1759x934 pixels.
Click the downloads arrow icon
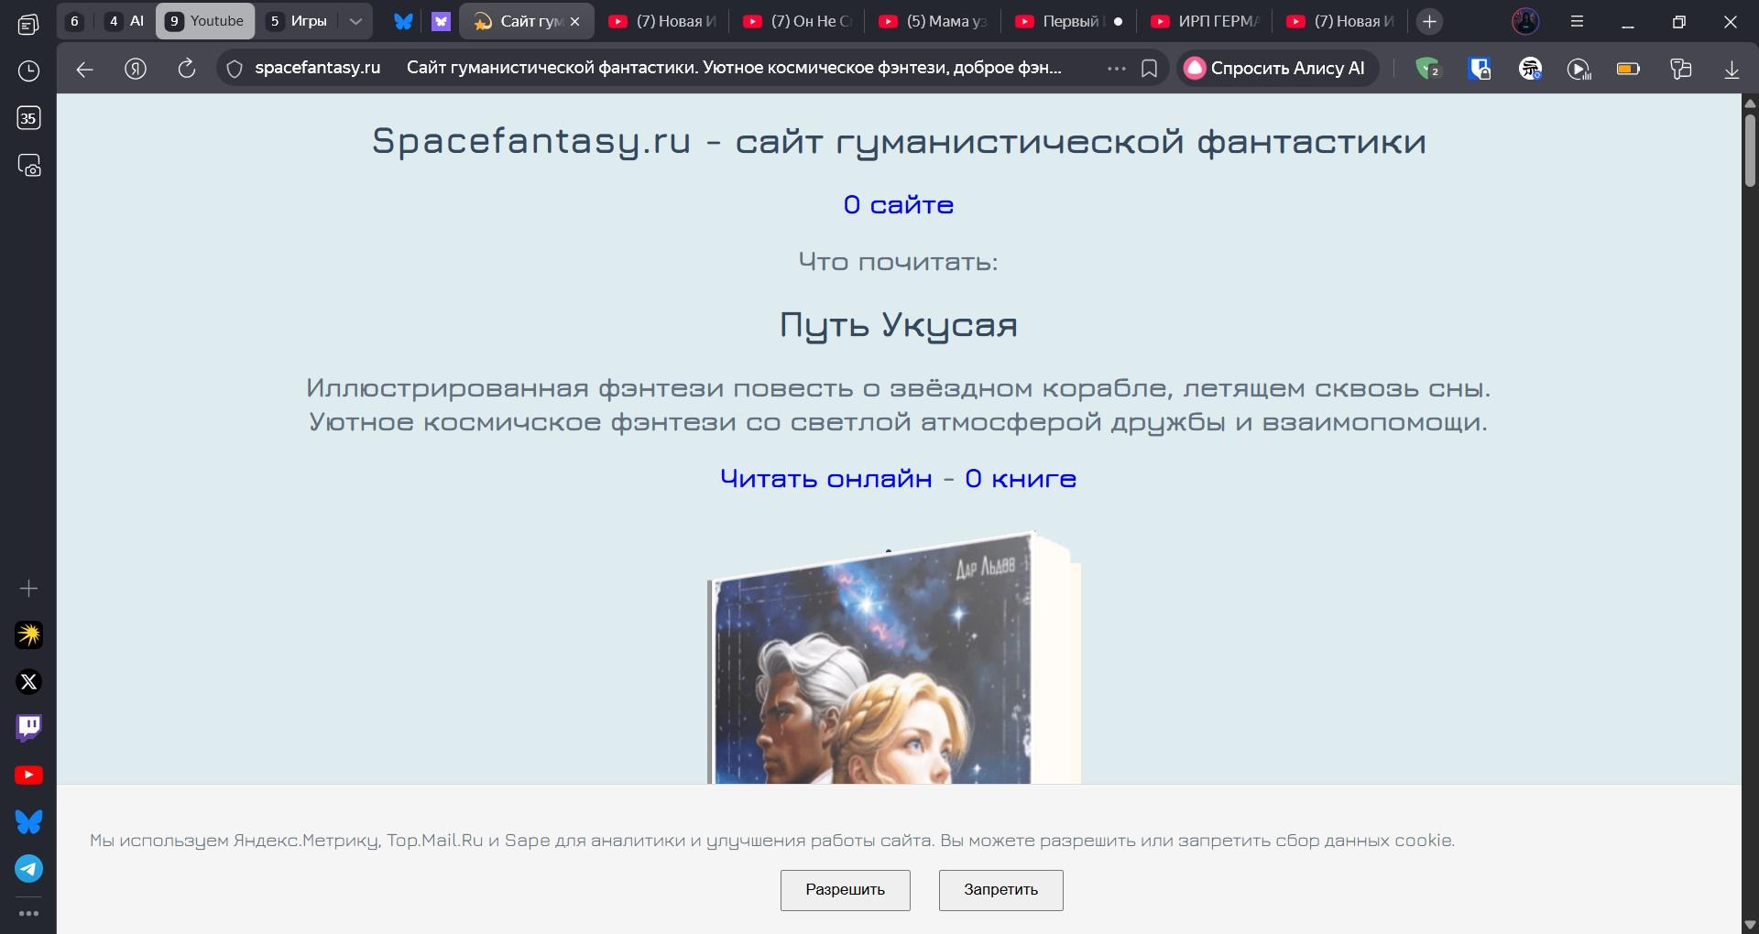1731,69
